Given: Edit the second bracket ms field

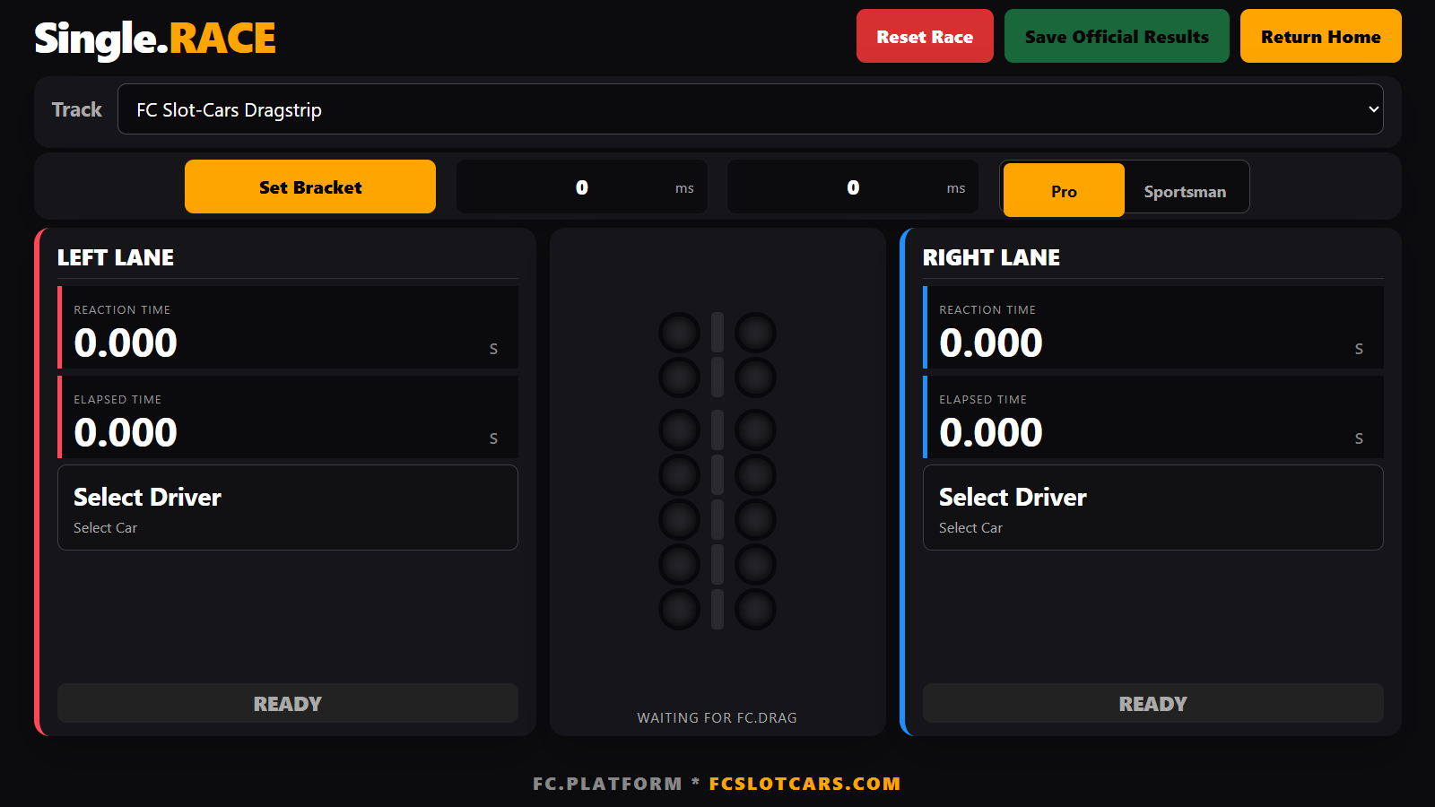Looking at the screenshot, I should (x=853, y=187).
